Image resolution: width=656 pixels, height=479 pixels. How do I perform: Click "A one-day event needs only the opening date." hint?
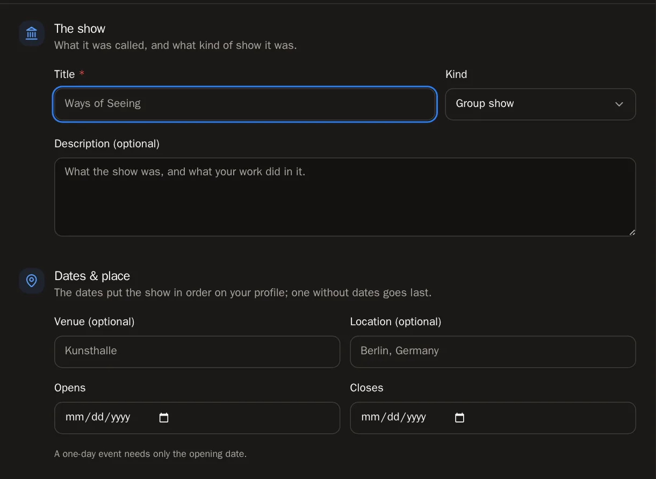coord(150,454)
